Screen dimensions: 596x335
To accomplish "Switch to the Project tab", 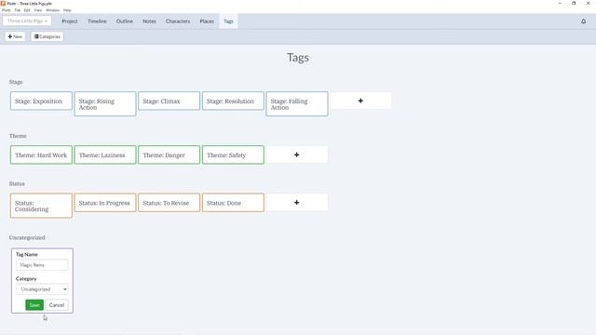I will click(70, 21).
